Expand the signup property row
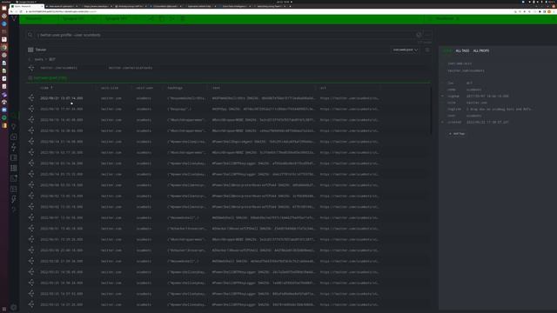Viewport: 557px width, 313px height. click(443, 97)
